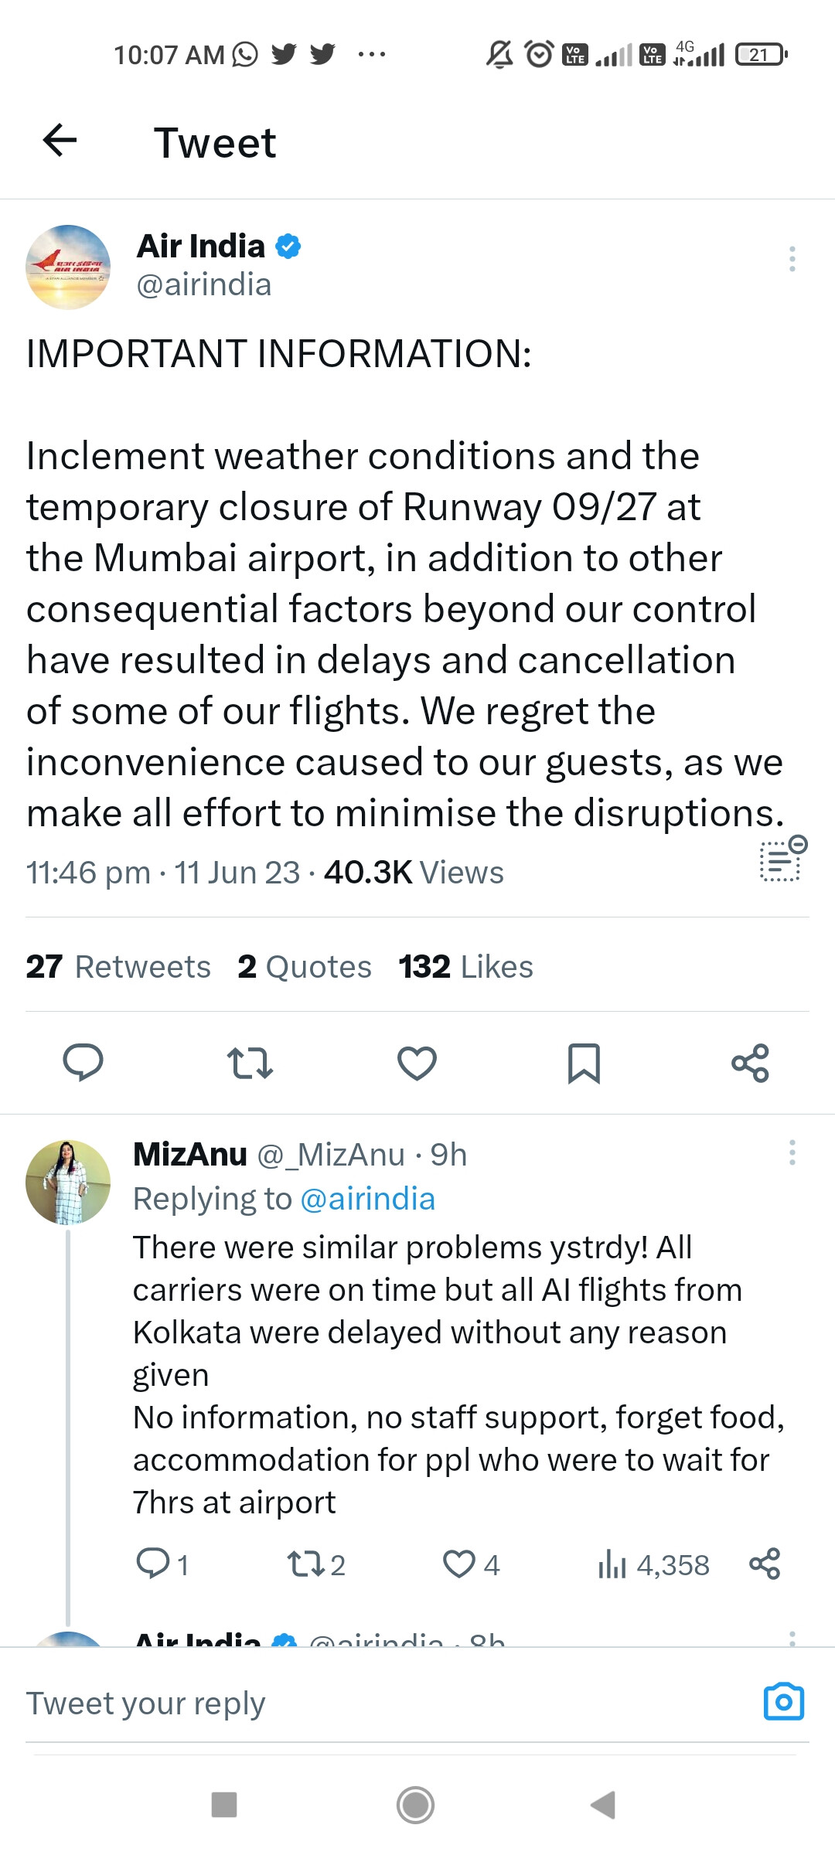Viewport: 835px width, 1855px height.
Task: Open Air India profile picture
Action: point(68,267)
